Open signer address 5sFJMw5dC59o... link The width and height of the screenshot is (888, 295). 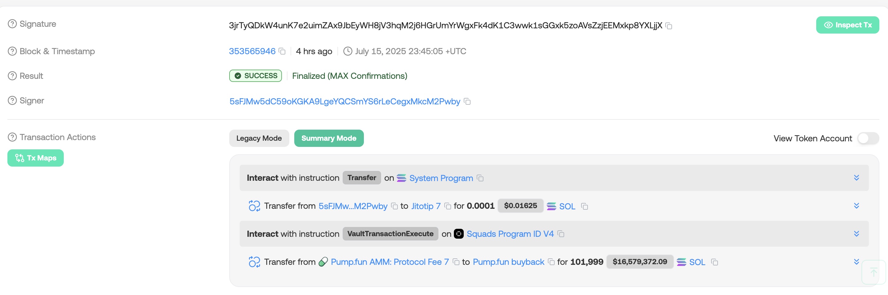345,101
